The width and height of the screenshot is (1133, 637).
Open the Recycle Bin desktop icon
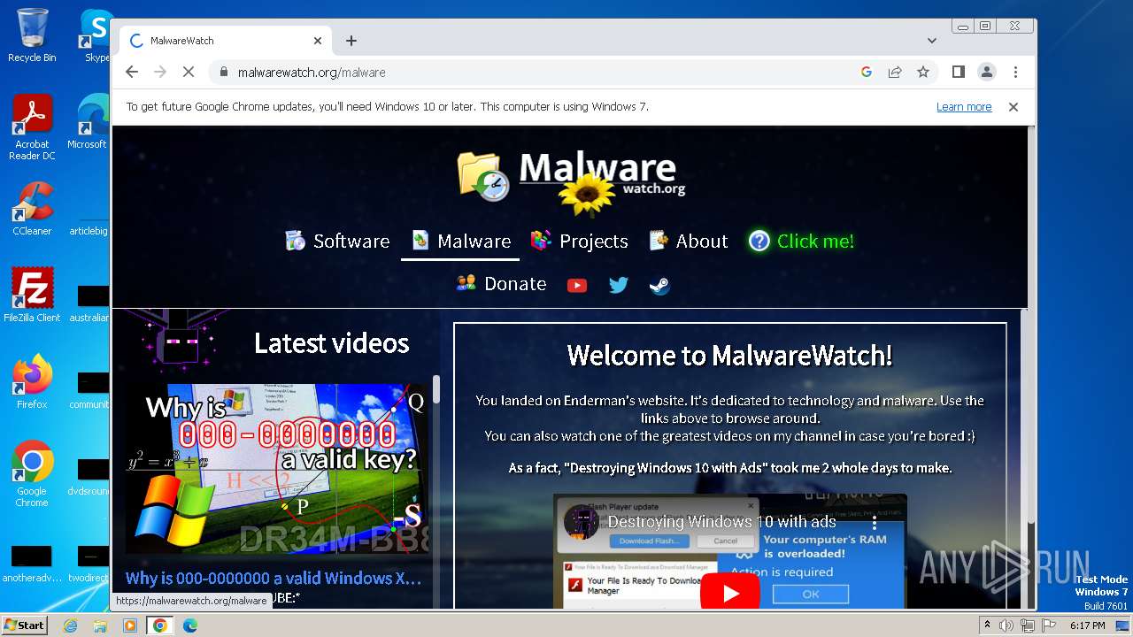click(x=32, y=36)
